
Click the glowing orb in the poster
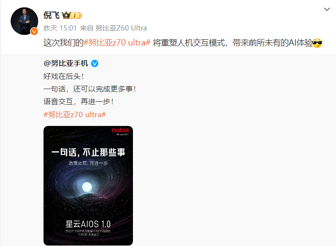87,187
